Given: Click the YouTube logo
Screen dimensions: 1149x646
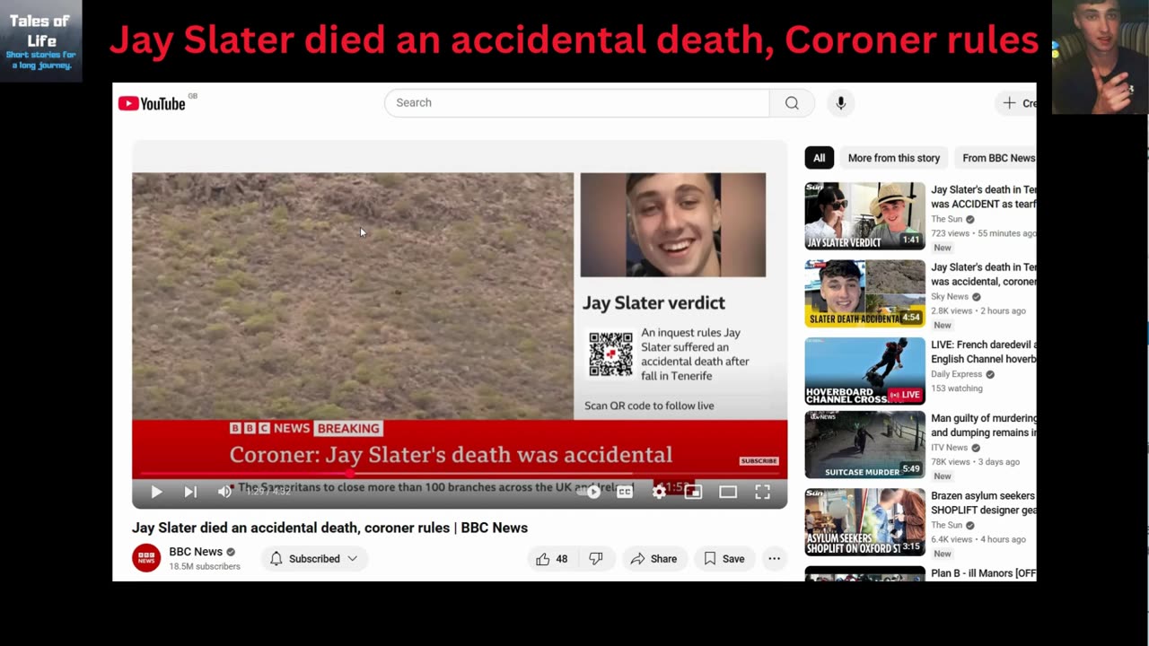Looking at the screenshot, I should click(x=152, y=103).
